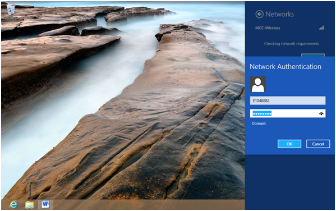Click the Network Authentication title
Image resolution: width=336 pixels, height=211 pixels.
tap(286, 66)
